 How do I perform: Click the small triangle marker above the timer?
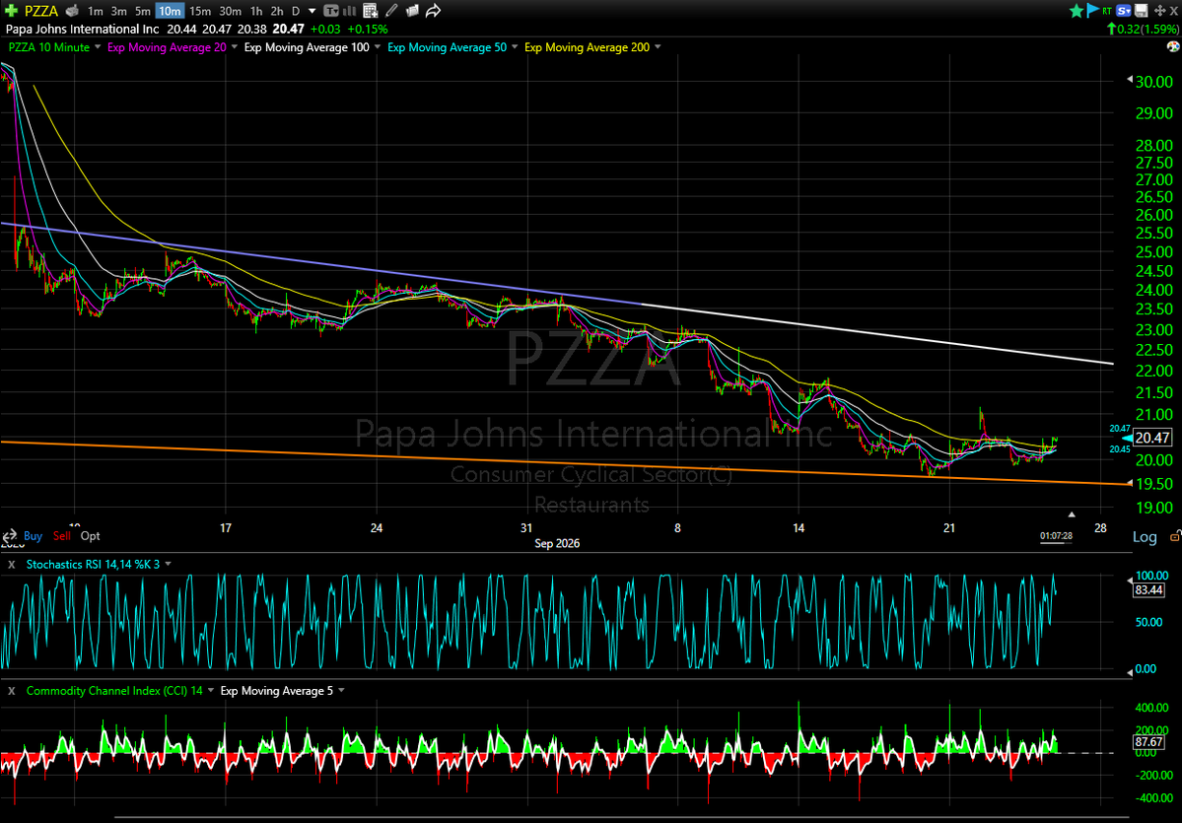click(1072, 514)
